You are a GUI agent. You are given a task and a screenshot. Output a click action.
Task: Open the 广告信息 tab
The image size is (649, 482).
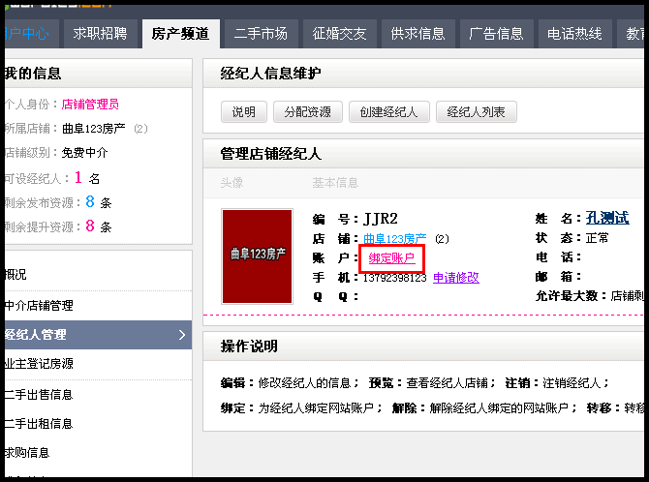tap(496, 34)
